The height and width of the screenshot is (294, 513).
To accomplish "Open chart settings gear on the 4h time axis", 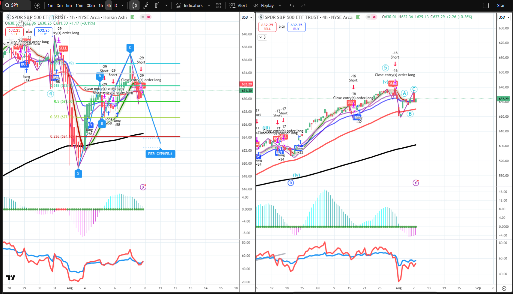I will click(x=504, y=288).
